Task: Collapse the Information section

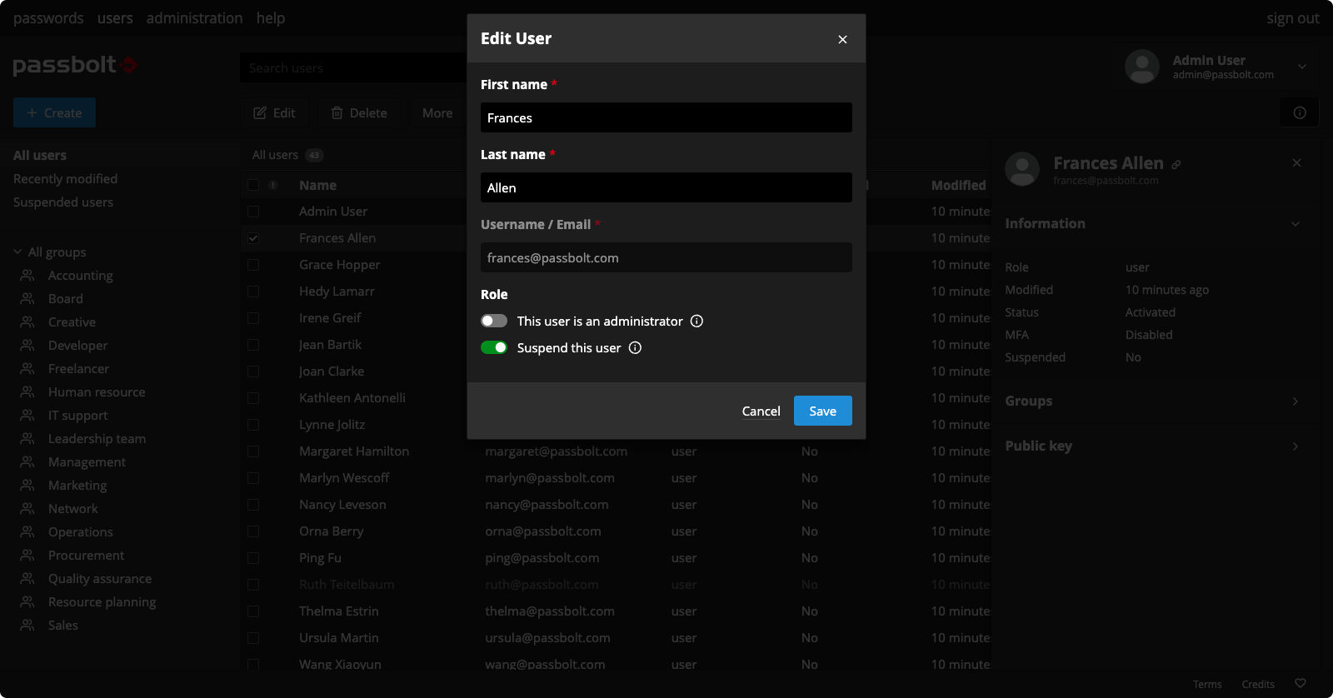Action: pyautogui.click(x=1296, y=223)
